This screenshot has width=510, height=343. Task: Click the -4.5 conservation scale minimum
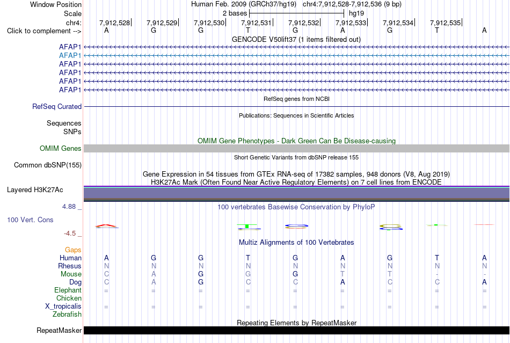70,233
